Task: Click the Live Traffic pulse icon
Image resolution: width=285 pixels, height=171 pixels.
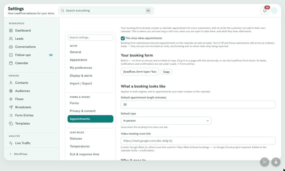Action: tap(11, 143)
